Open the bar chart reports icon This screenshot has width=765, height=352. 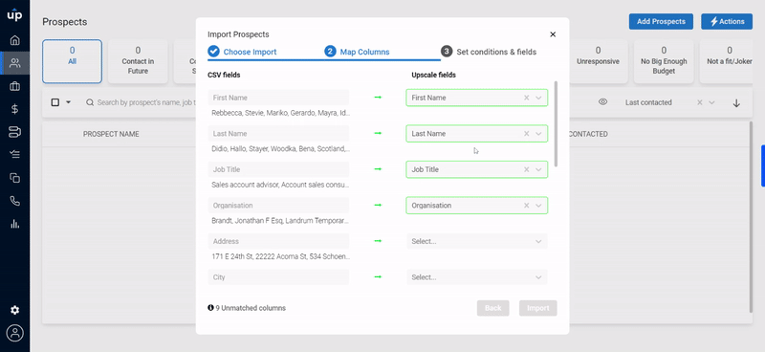14,224
